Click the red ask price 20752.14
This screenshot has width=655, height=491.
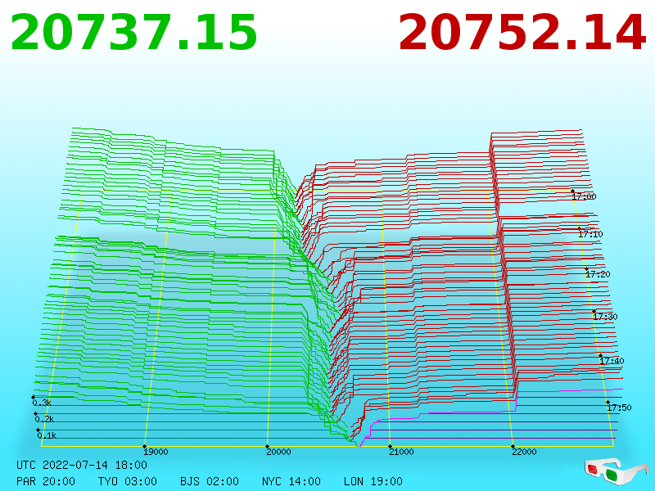click(x=522, y=33)
